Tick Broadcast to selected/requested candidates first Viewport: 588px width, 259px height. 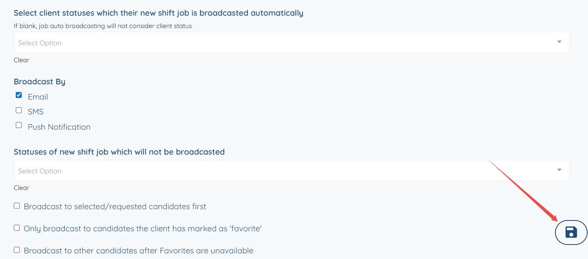click(x=17, y=206)
